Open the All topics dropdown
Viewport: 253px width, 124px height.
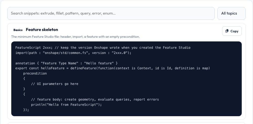231,13
